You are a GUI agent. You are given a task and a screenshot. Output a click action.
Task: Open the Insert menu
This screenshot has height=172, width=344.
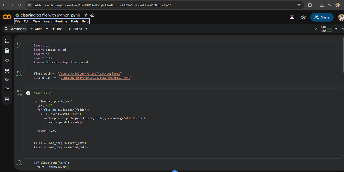tap(48, 21)
